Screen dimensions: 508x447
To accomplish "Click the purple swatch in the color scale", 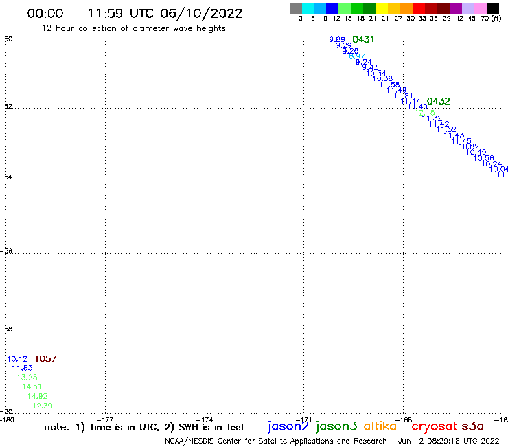I will [456, 8].
